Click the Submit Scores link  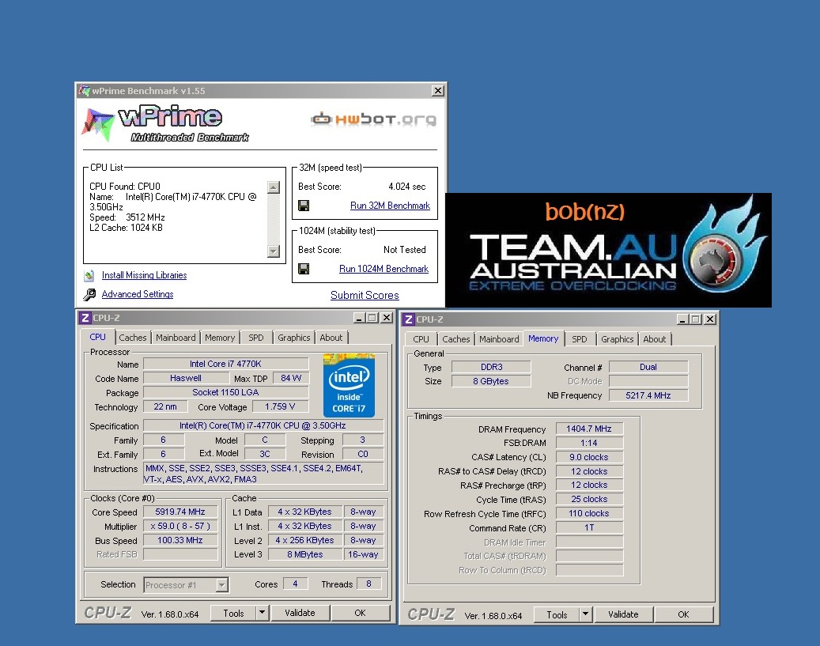coord(365,295)
